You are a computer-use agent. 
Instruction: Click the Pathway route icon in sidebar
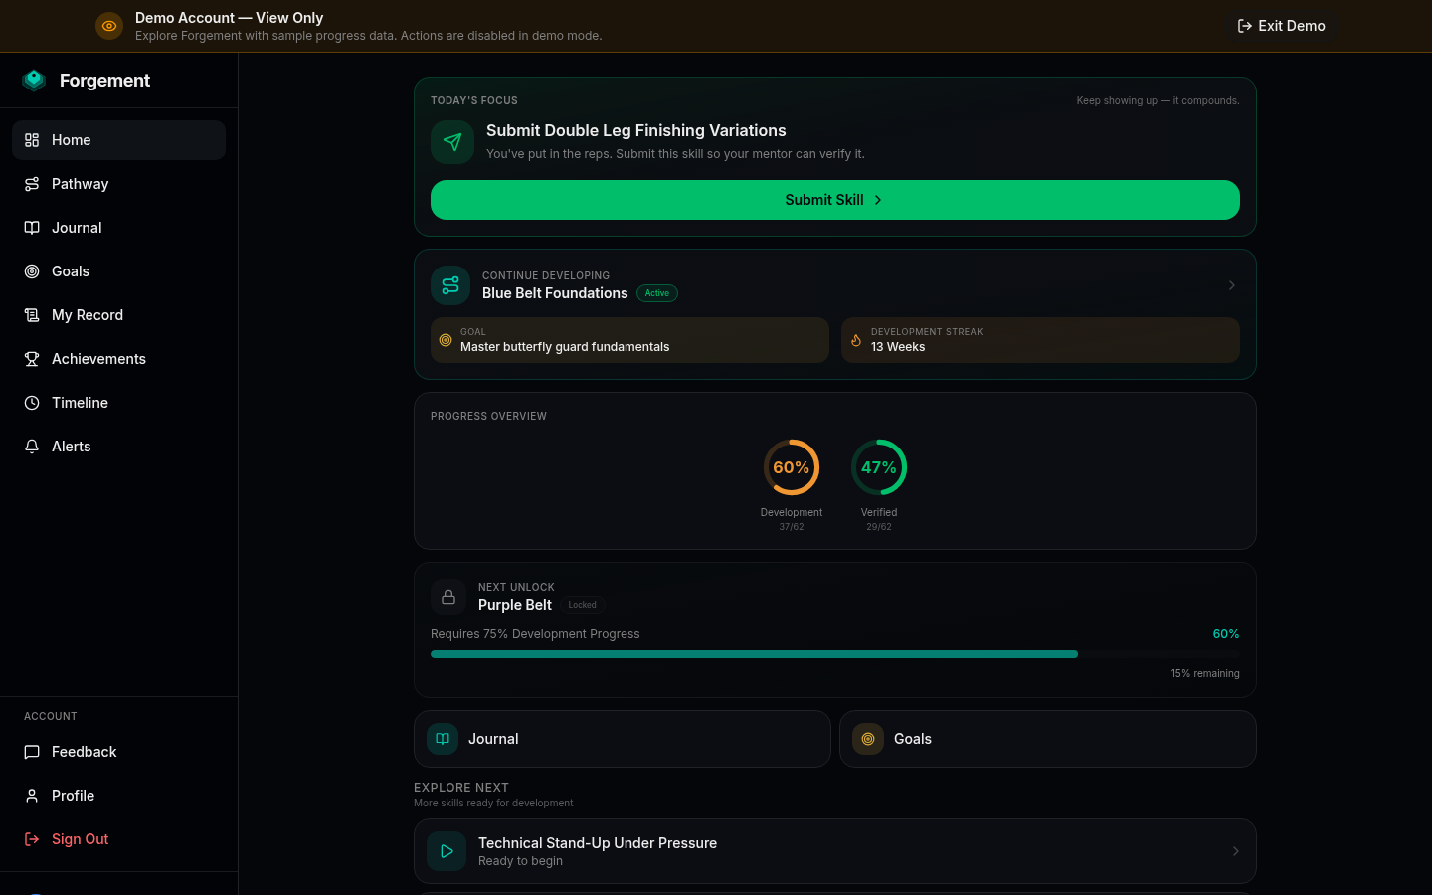[32, 184]
